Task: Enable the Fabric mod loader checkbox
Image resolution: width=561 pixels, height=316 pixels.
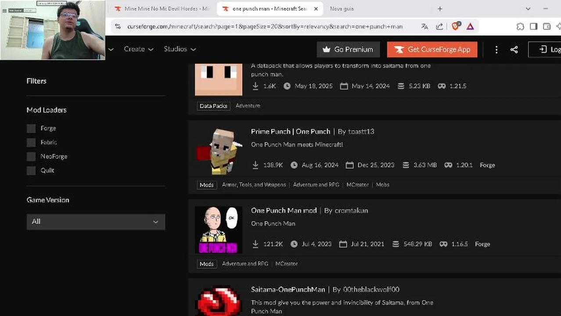Action: [31, 143]
